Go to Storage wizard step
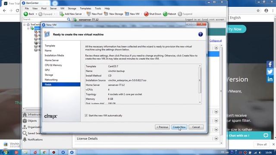Viewport: 276px width, 155px height. click(49, 75)
